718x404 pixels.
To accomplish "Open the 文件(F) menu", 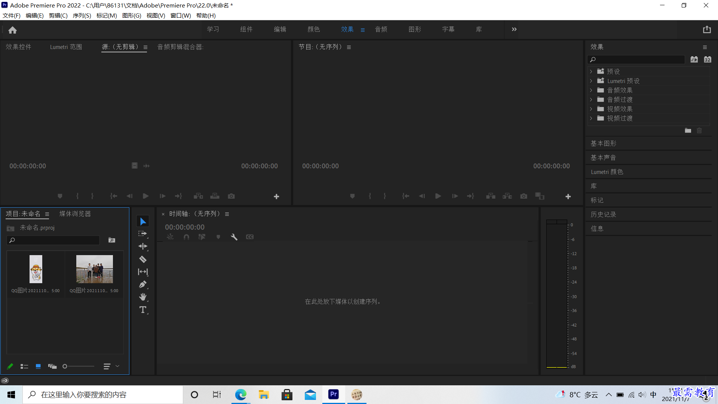I will coord(12,15).
